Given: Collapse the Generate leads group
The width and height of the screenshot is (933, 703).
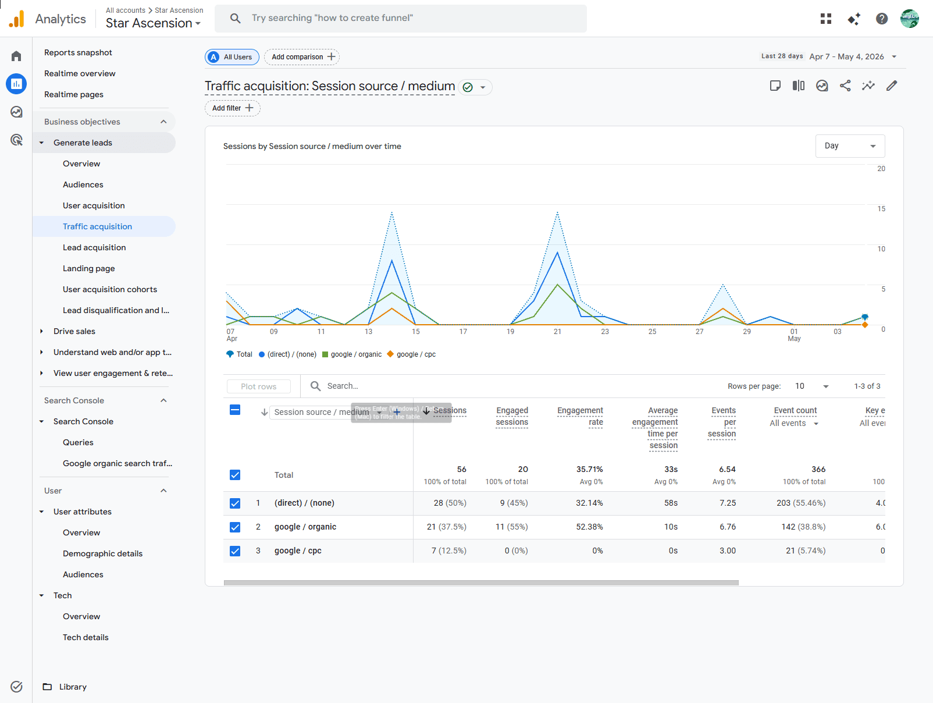Looking at the screenshot, I should click(x=41, y=143).
